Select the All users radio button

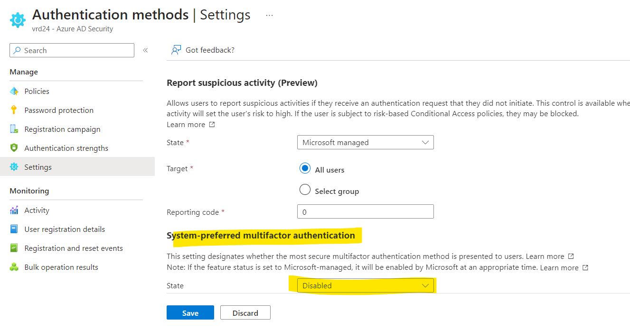[x=305, y=169]
